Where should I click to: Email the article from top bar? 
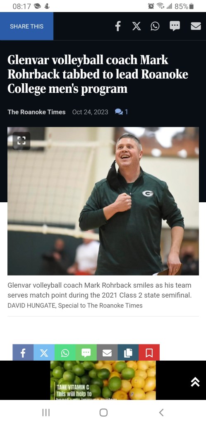[196, 26]
